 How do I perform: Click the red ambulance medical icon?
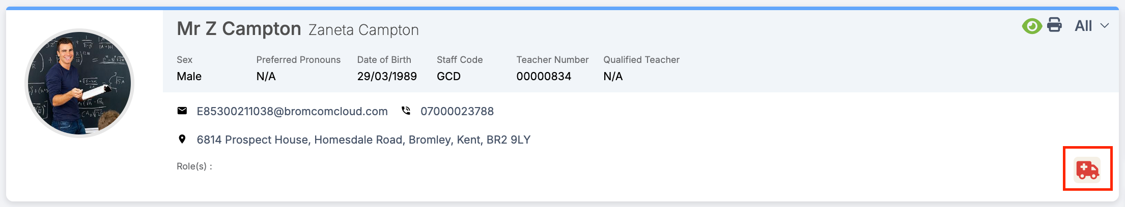click(1087, 170)
